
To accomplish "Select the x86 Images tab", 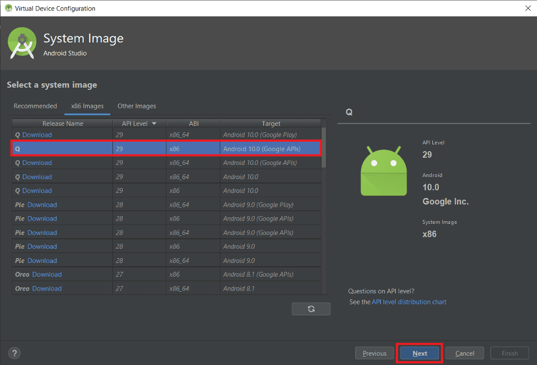I will pyautogui.click(x=87, y=106).
